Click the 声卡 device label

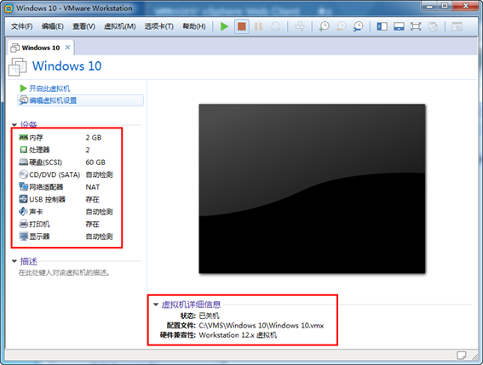click(x=36, y=212)
